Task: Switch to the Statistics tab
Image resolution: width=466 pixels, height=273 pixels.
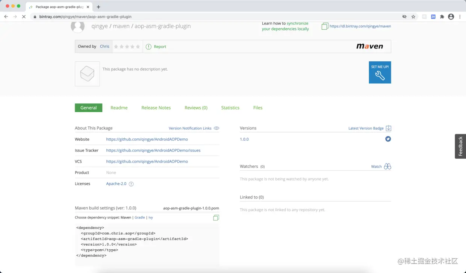Action: (230, 108)
